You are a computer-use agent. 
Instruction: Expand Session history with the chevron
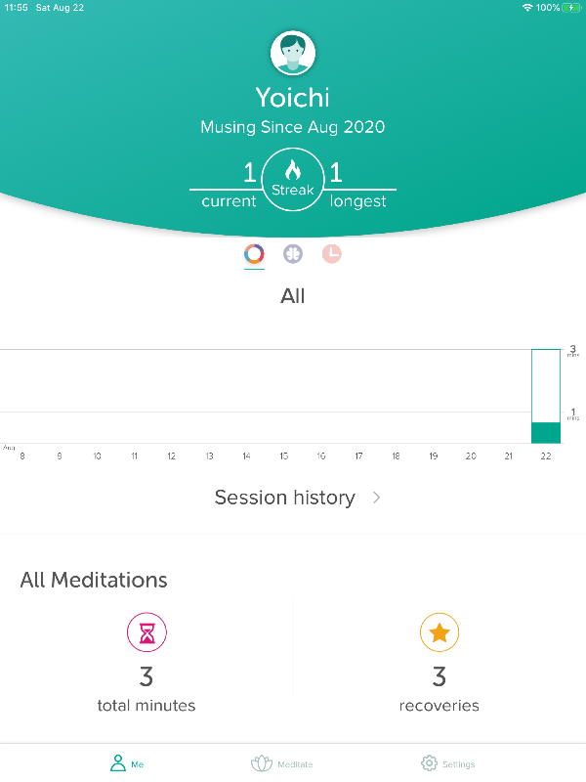pos(377,498)
